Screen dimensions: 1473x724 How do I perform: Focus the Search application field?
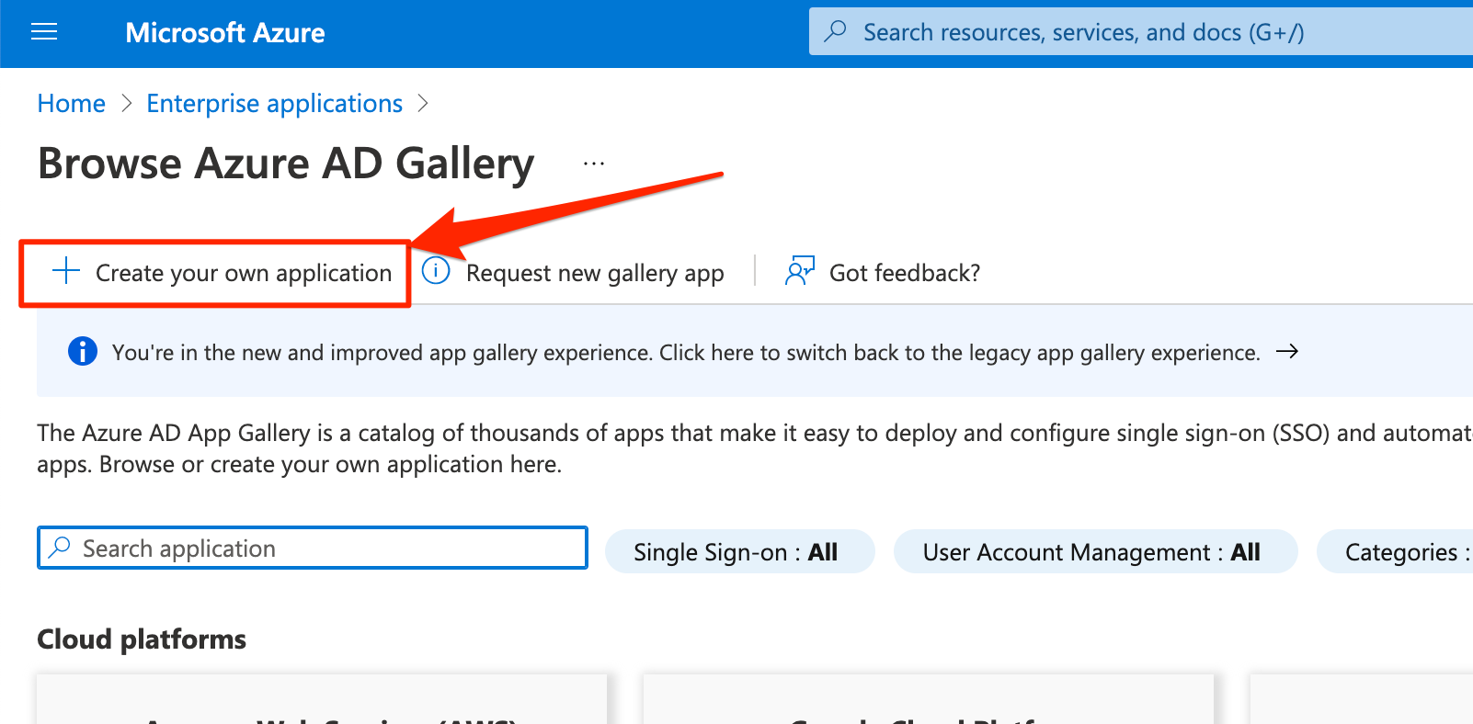click(313, 548)
